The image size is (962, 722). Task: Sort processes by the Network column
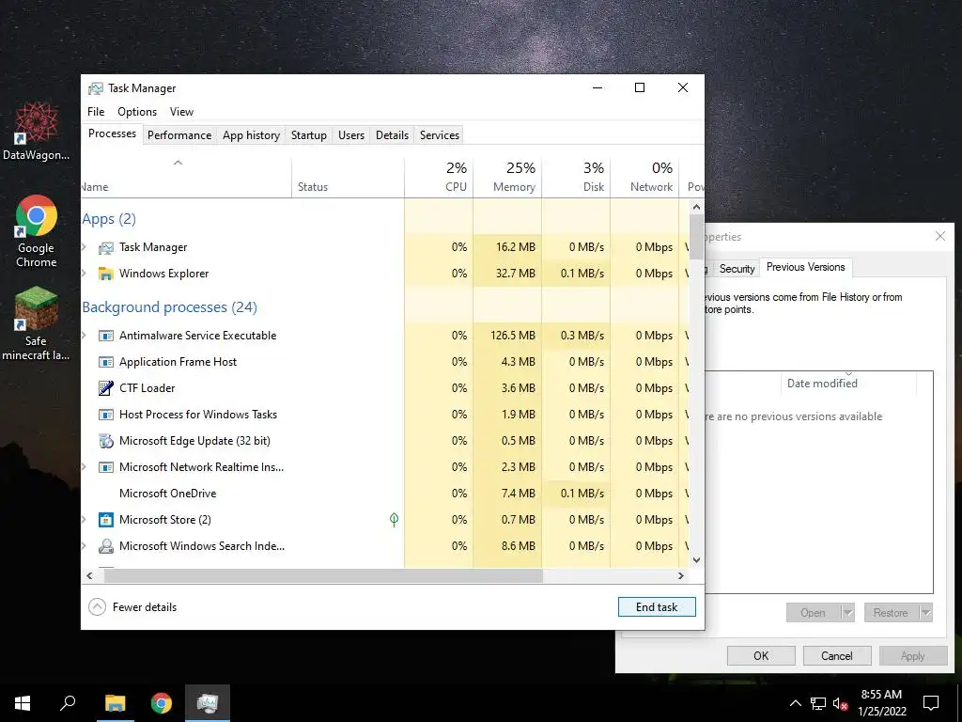coord(644,178)
